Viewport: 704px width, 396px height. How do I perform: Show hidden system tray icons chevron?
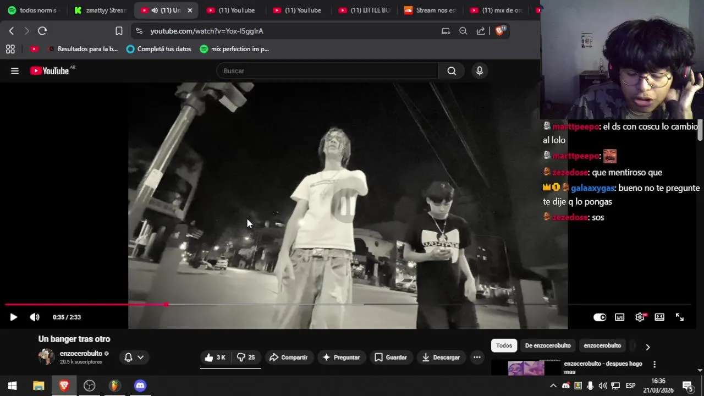(553, 386)
